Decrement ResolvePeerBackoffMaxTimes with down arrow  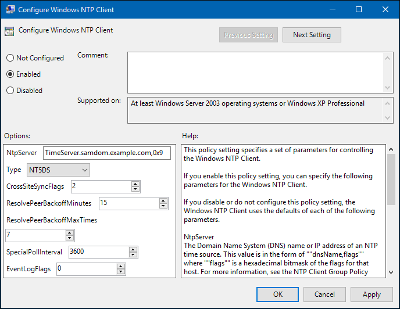click(70, 238)
